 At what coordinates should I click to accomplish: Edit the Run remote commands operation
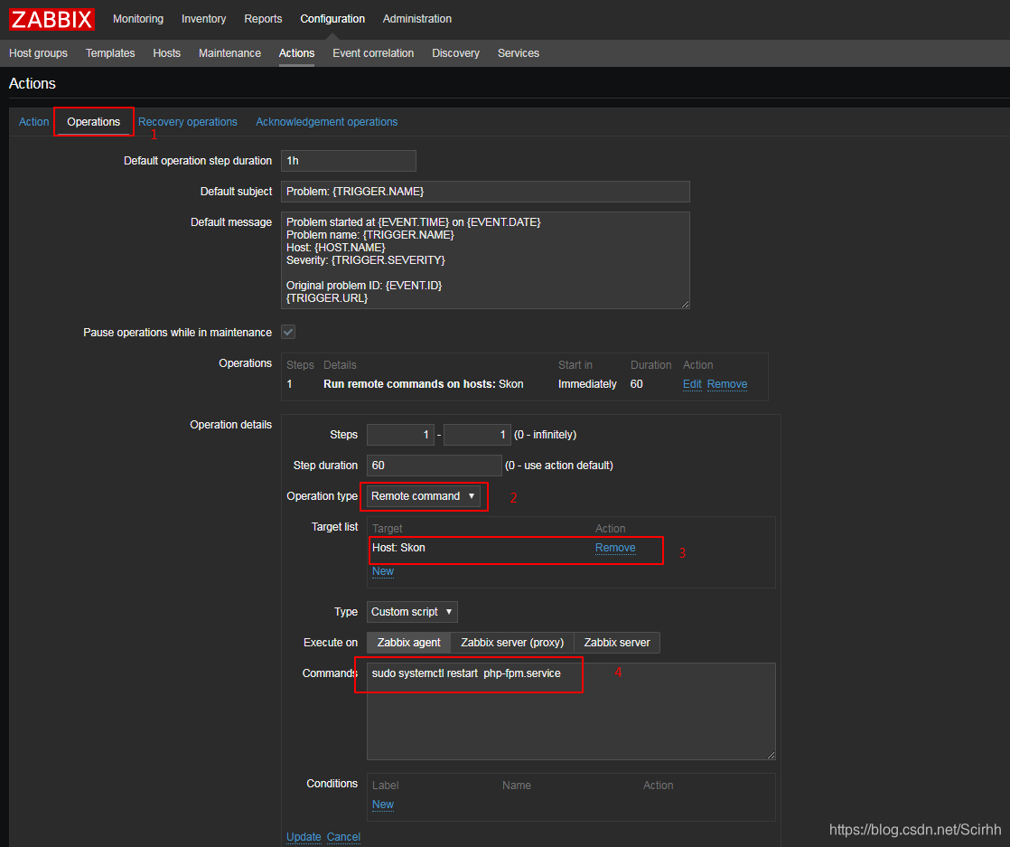click(692, 384)
